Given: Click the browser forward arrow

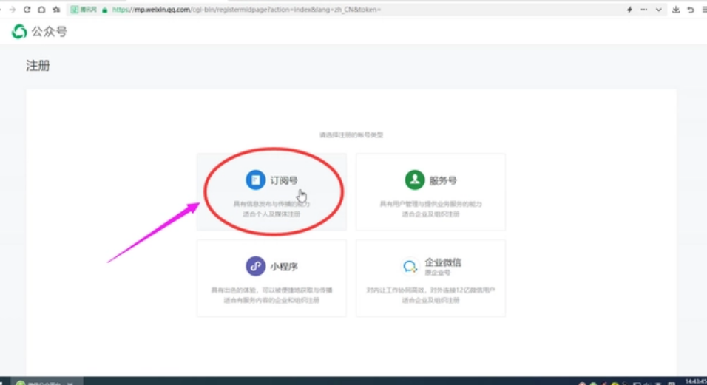Looking at the screenshot, I should [12, 10].
